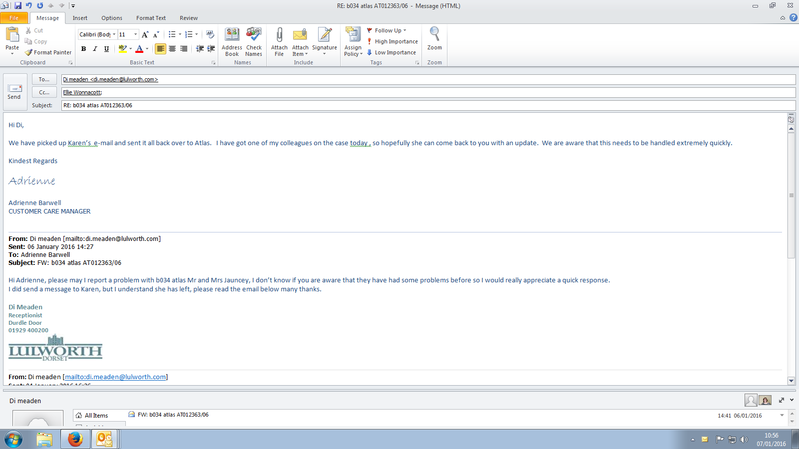Save the message with the floppy disk icon
799x449 pixels.
click(x=18, y=5)
